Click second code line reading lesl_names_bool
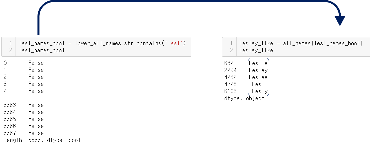 pos(42,50)
